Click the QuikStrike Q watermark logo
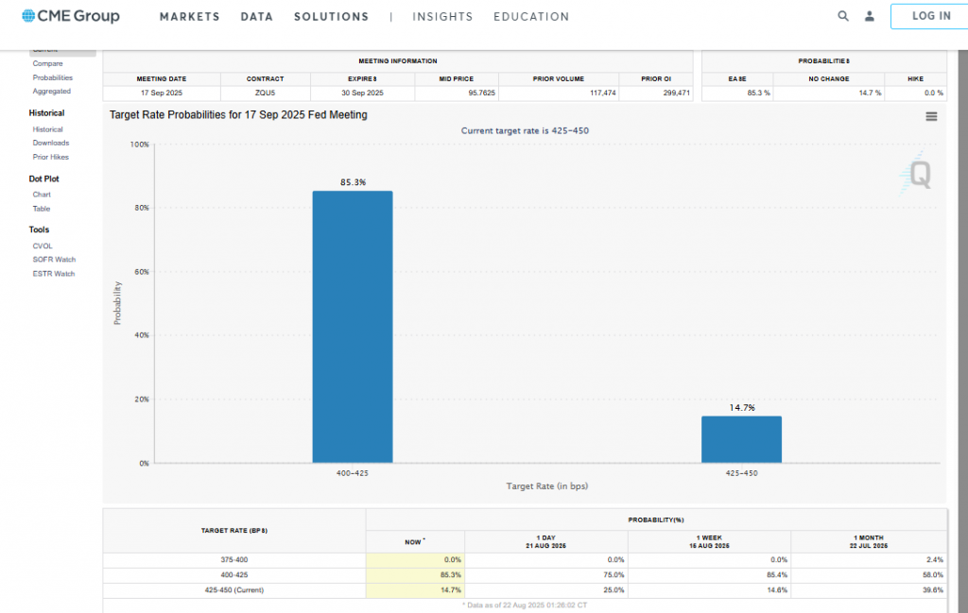 pos(916,173)
